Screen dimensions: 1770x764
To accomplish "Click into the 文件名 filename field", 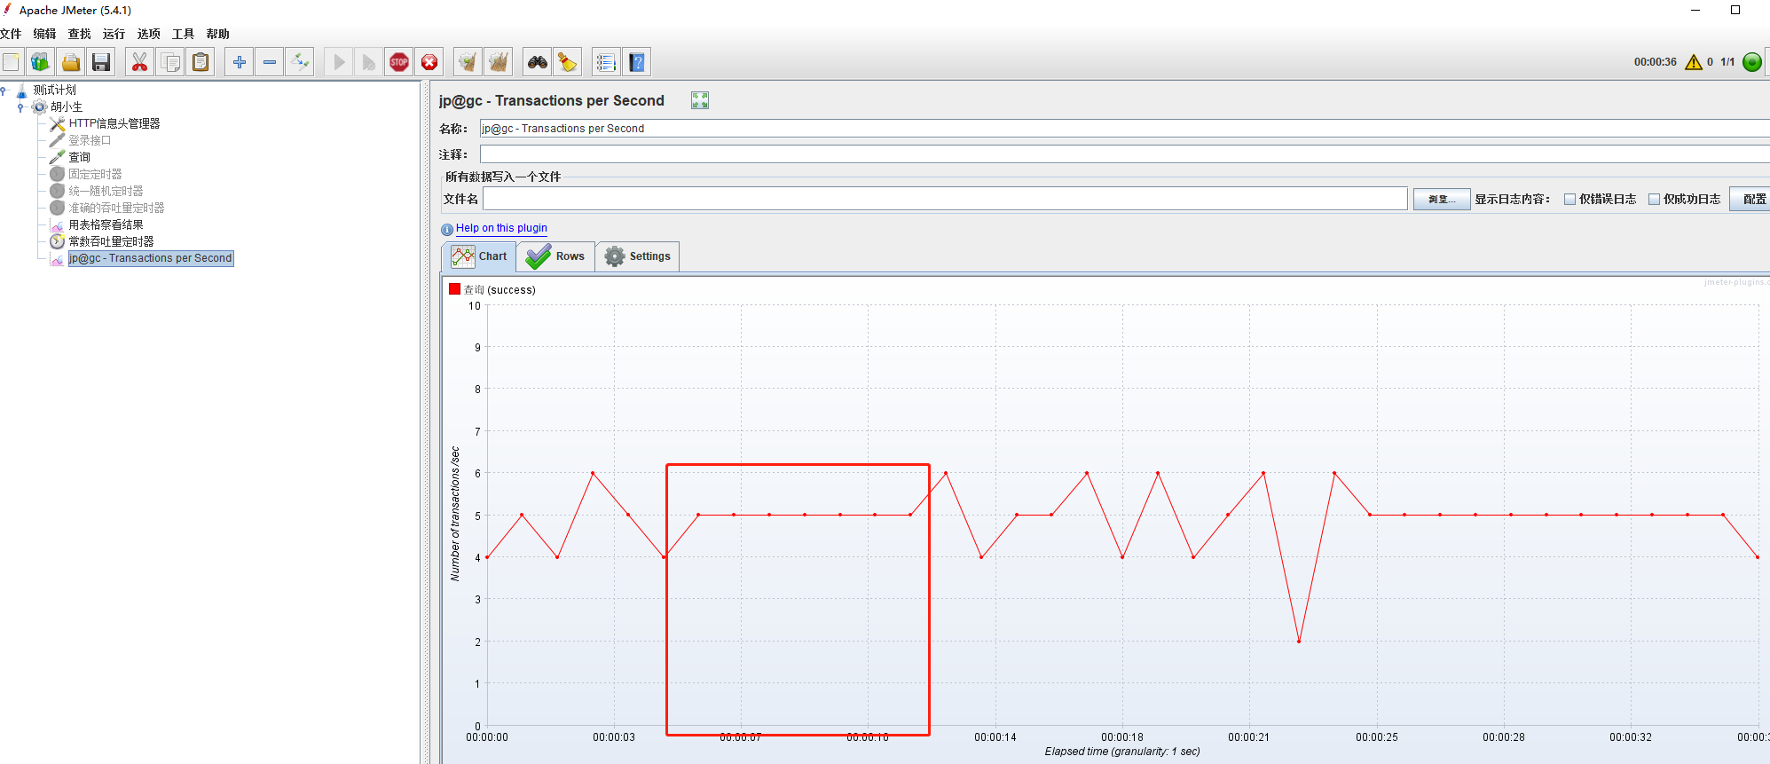I will coord(945,199).
